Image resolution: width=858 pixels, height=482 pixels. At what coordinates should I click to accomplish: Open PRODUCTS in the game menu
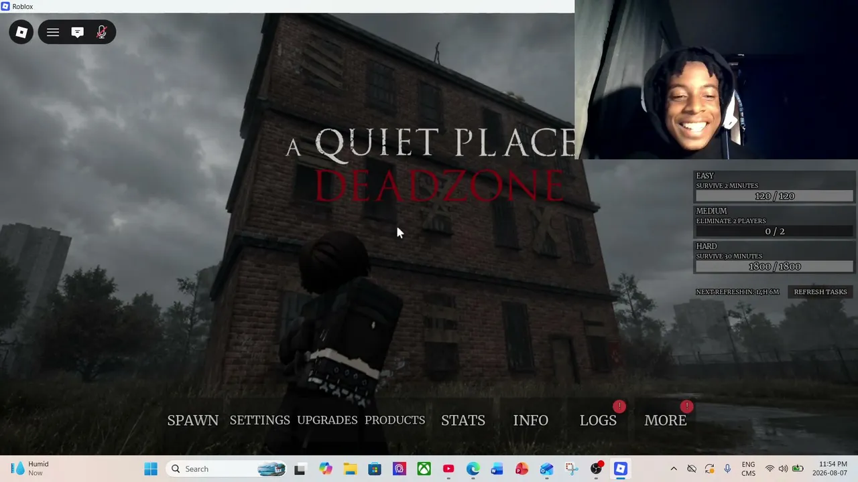click(395, 420)
